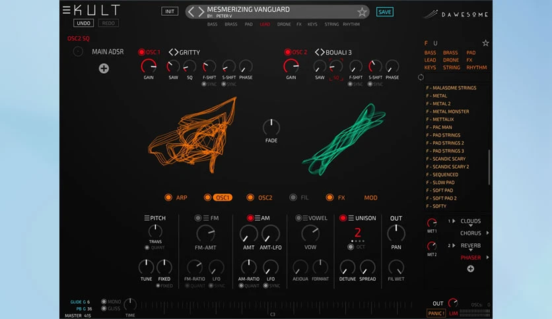Open the FM section menu icon
Viewport: 552px width, 319px height.
point(206,218)
